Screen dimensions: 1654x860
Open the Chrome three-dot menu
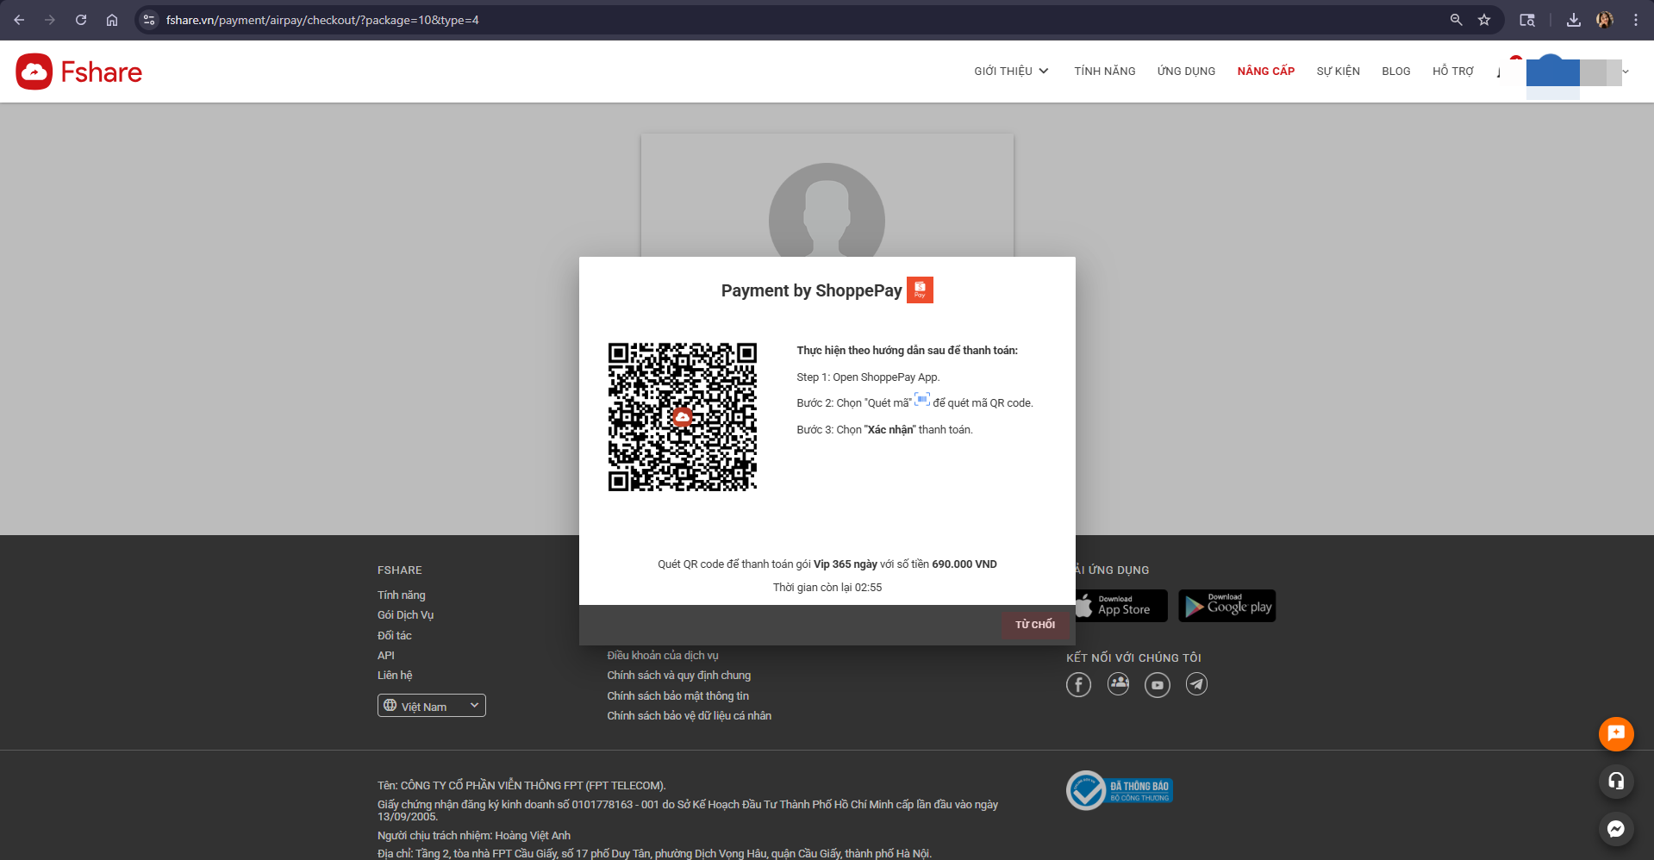click(1636, 20)
